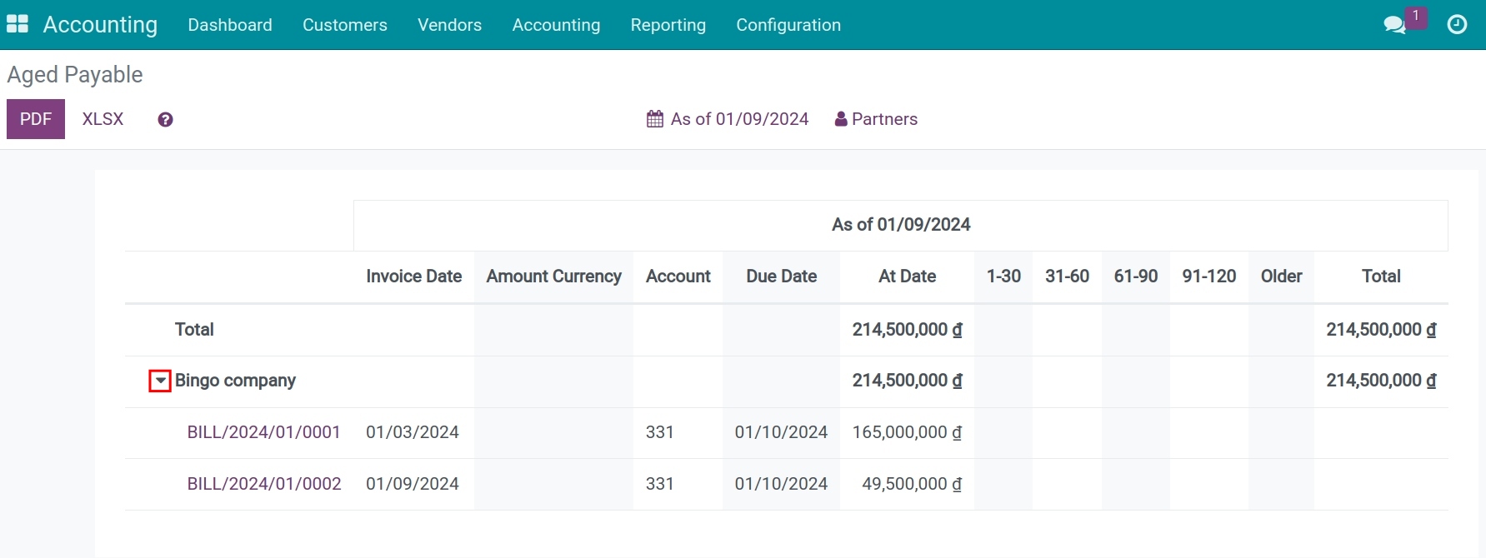
Task: Open the apps grid menu icon
Action: (18, 24)
